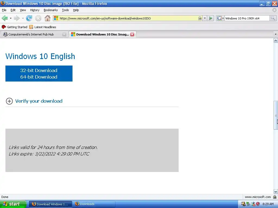
Task: Click the 8:29 AM taskbar clock
Action: pos(268,204)
